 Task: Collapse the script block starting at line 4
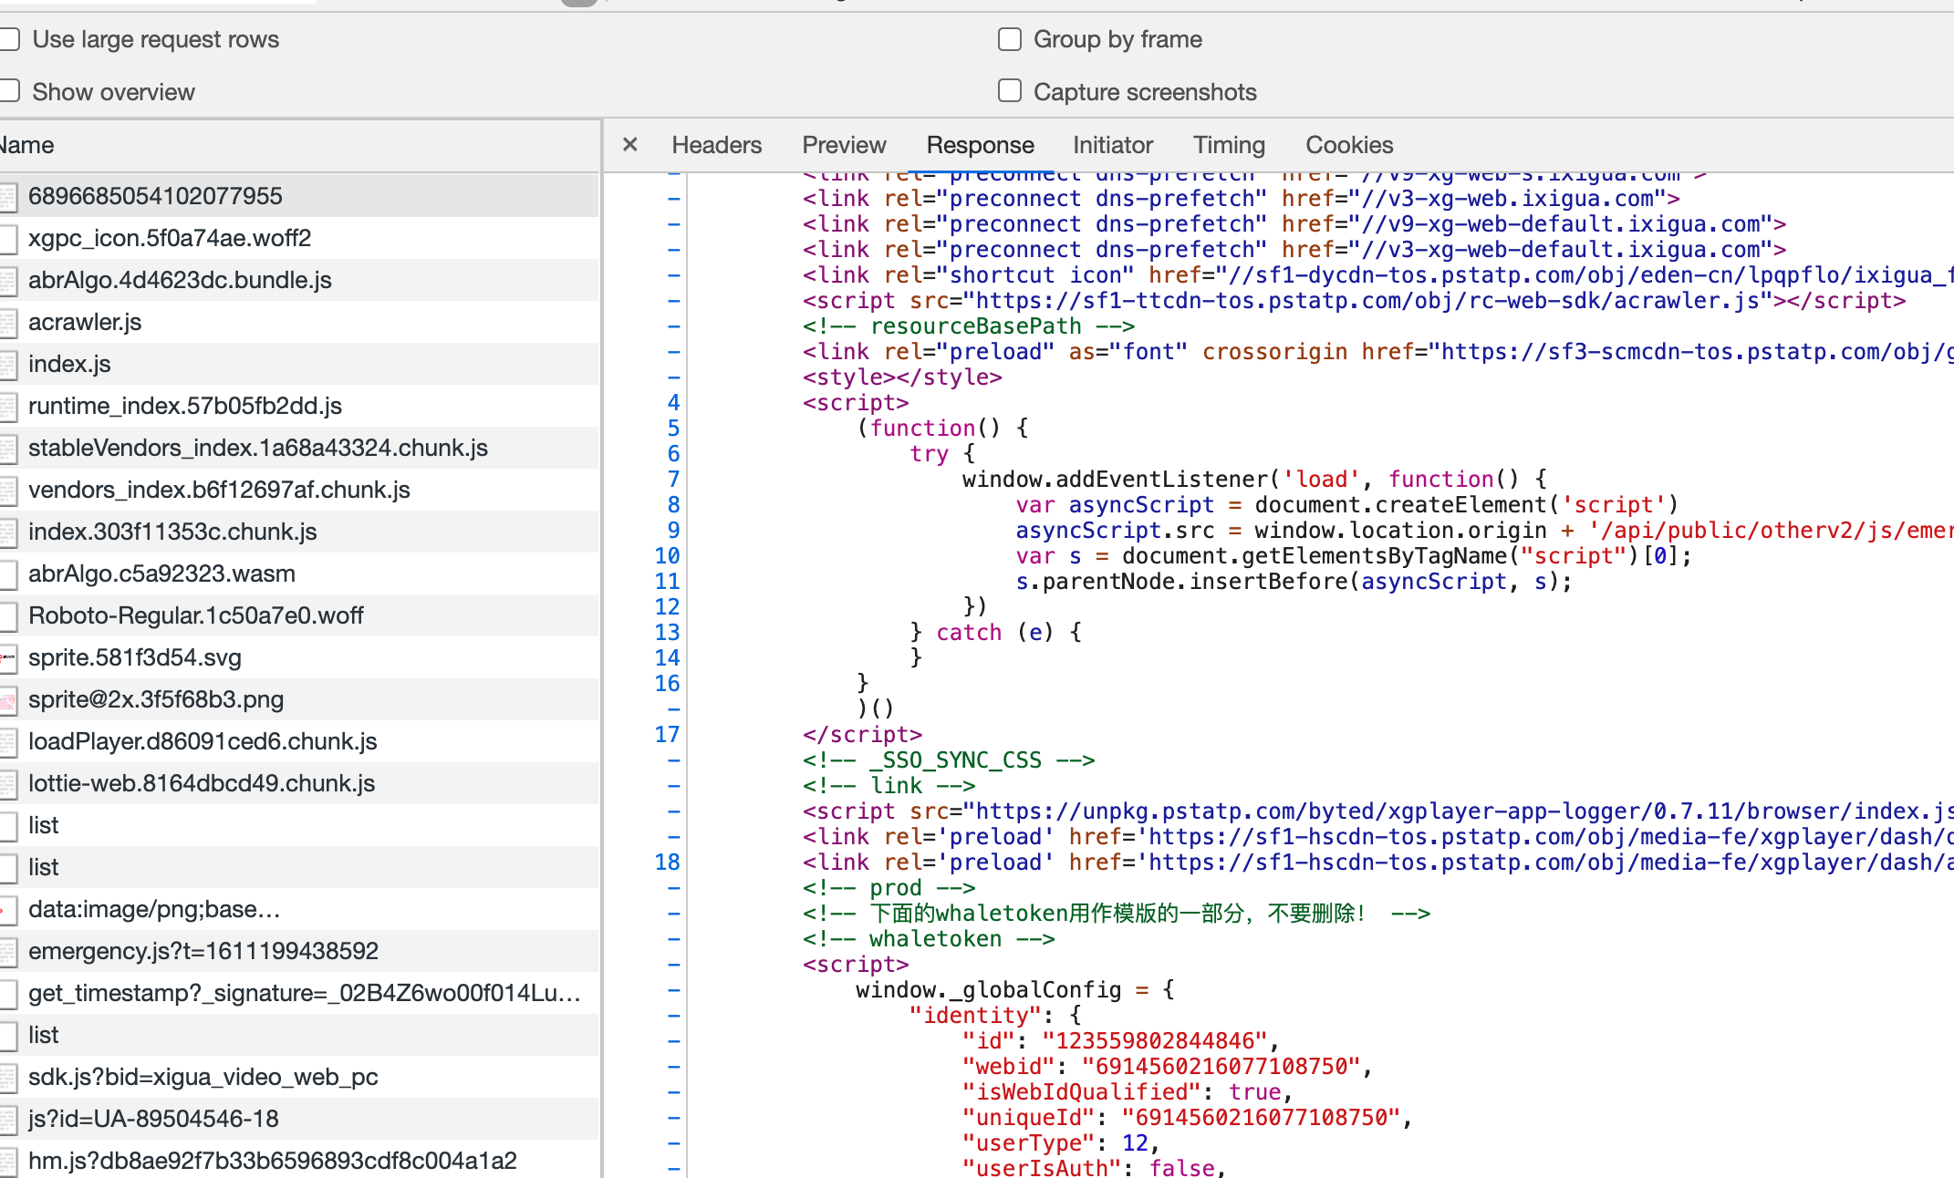click(672, 402)
